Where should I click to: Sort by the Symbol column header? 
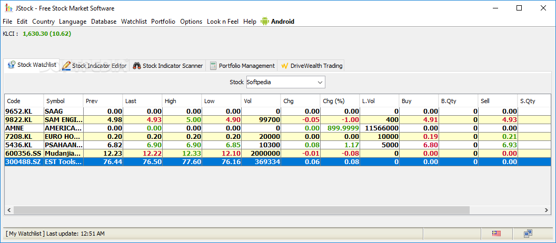pos(63,101)
